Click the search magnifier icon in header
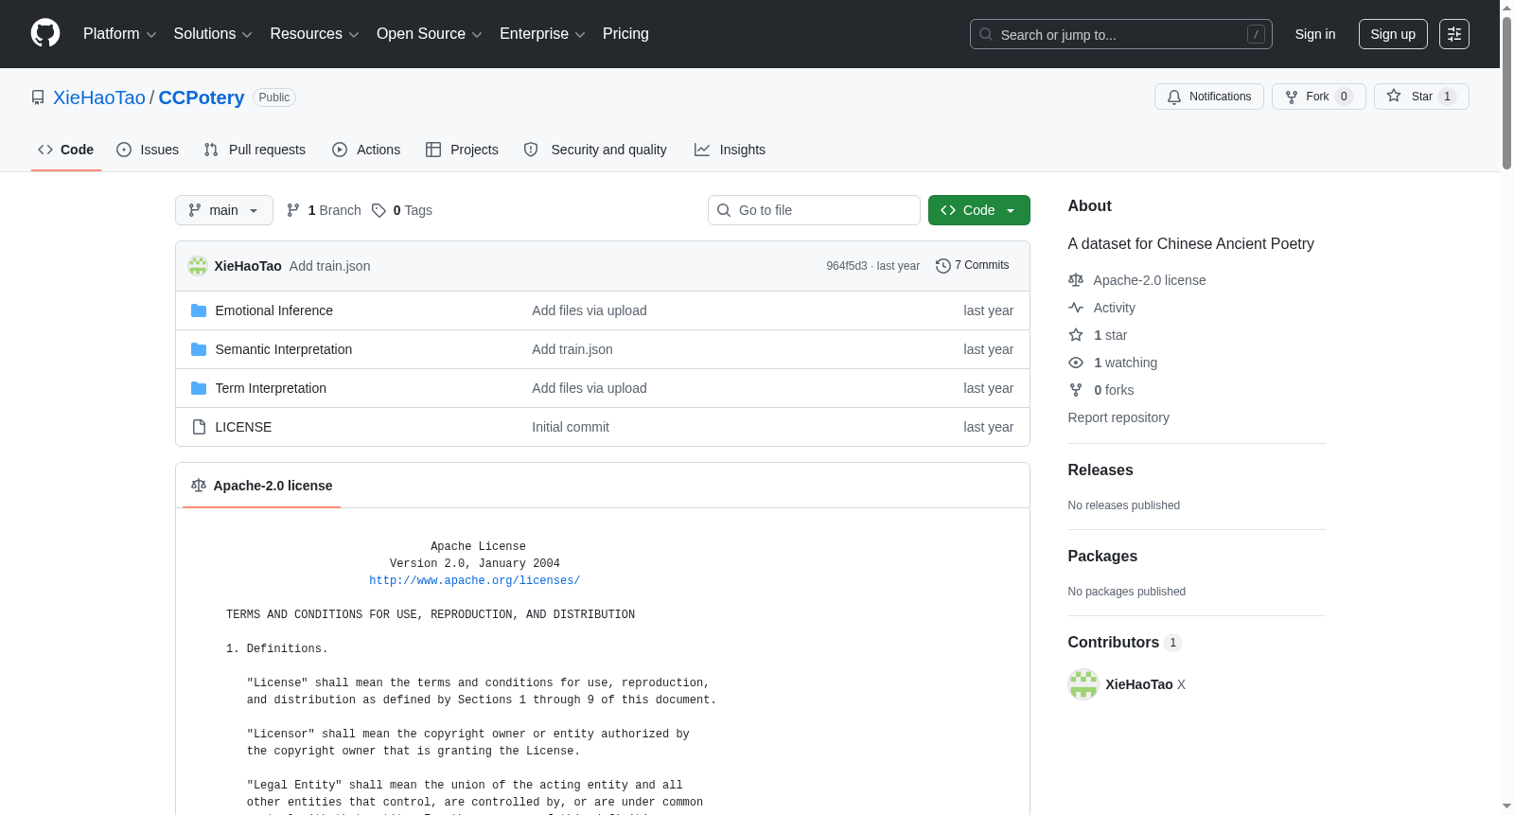The image size is (1514, 815). point(986,34)
